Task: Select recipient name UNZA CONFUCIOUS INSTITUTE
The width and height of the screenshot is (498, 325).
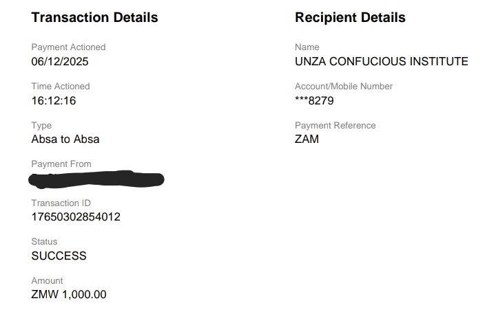Action: [x=381, y=62]
